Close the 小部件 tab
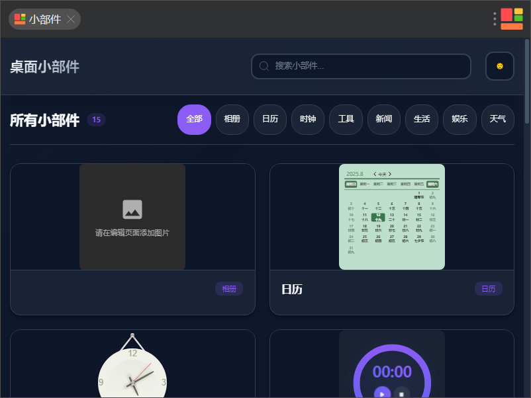The height and width of the screenshot is (398, 531). (x=71, y=19)
